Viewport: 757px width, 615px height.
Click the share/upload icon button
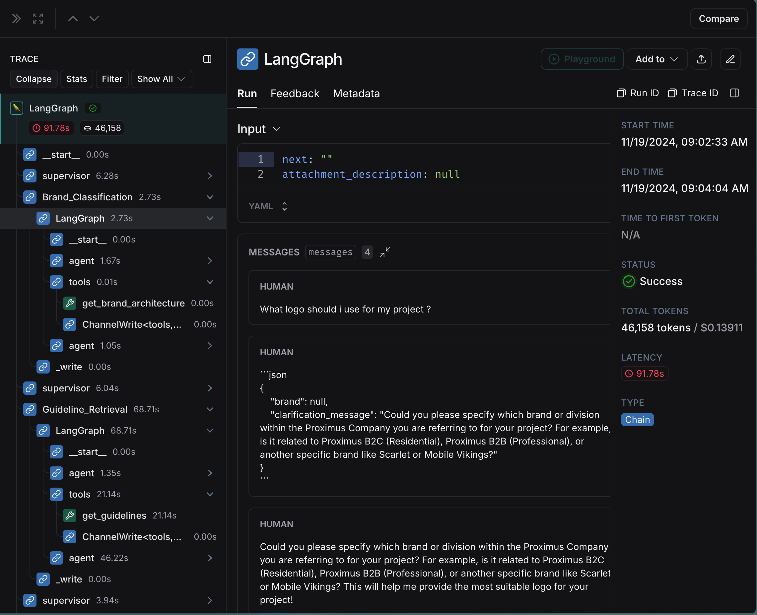point(701,59)
